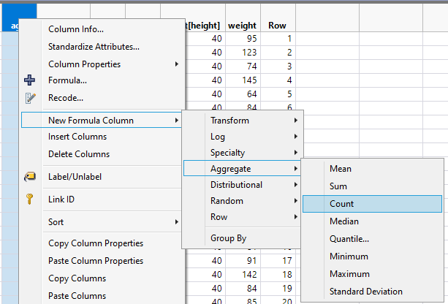
Task: Select Count from Aggregate submenu
Action: click(342, 204)
